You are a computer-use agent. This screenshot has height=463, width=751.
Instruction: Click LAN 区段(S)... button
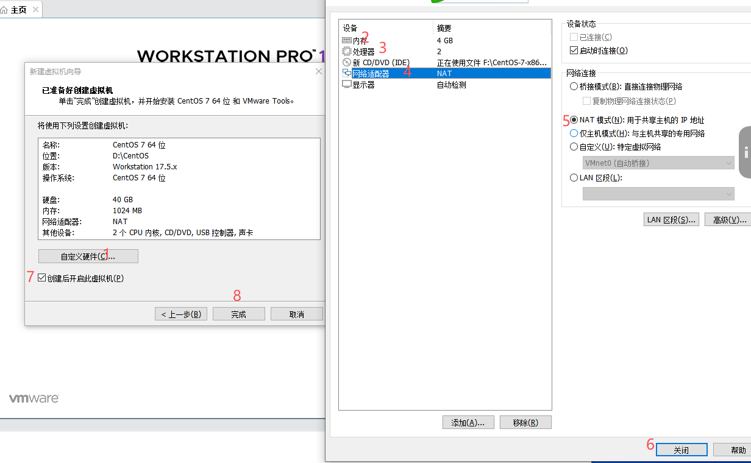coord(671,219)
